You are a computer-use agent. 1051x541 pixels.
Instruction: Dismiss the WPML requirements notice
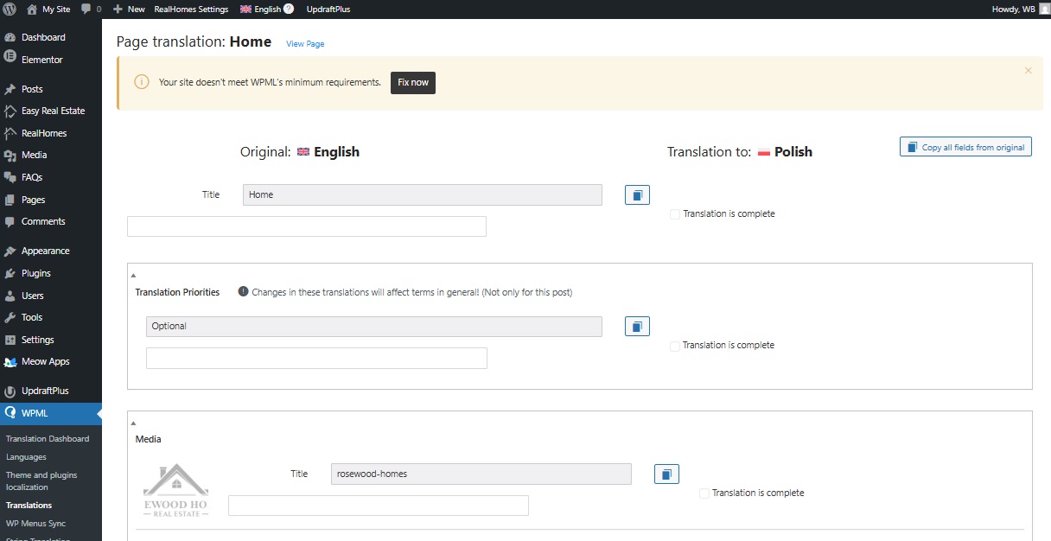(x=1028, y=71)
